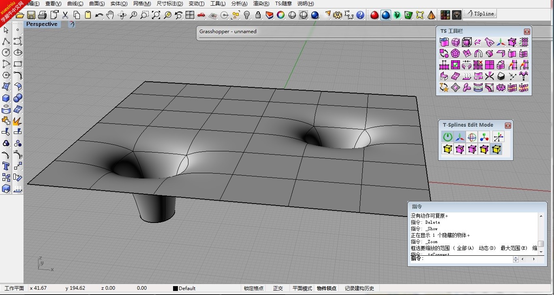Click the light bulb hide/show icon
Viewport: 554px width, 295px height.
click(247, 15)
